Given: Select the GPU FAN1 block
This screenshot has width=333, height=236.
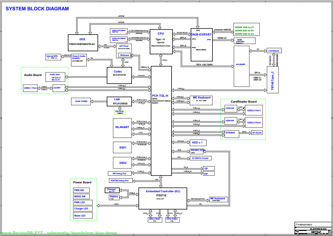Looking at the screenshot, I should click(155, 220).
